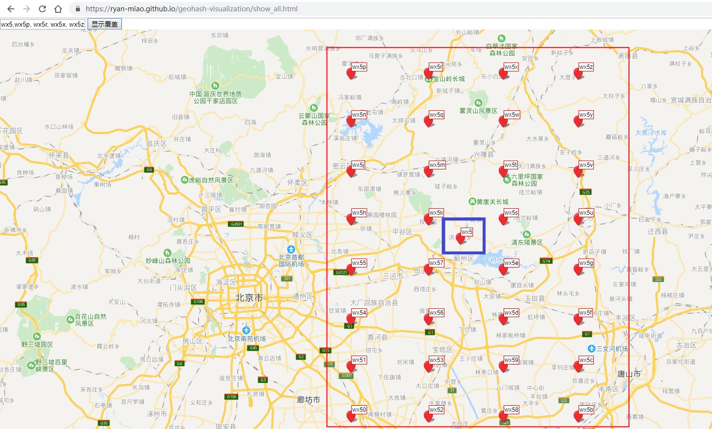The width and height of the screenshot is (712, 429).
Task: Click the 雾灵山风景区 label
Action: pos(478,111)
